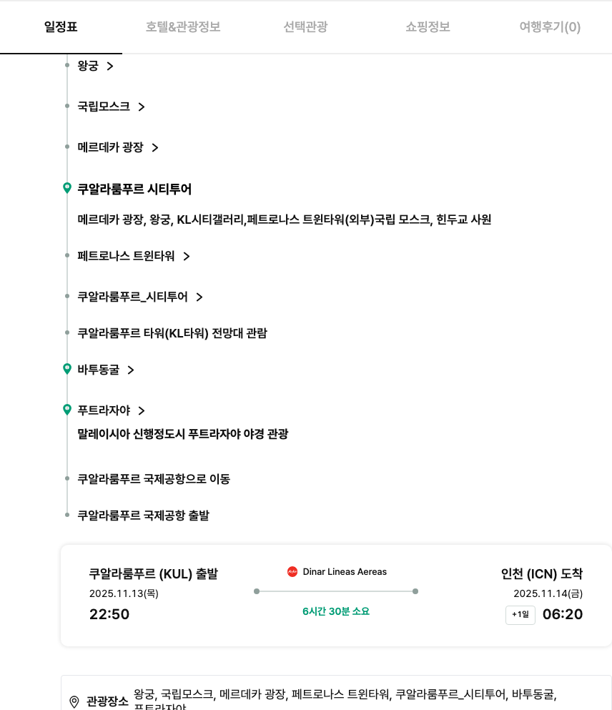This screenshot has height=710, width=612.
Task: Go to the 쇼핑정보 tab
Action: click(428, 27)
